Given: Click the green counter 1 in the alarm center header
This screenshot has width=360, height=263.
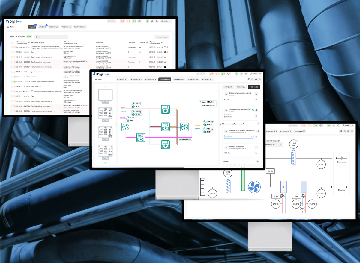Looking at the screenshot, I should tap(134, 21).
